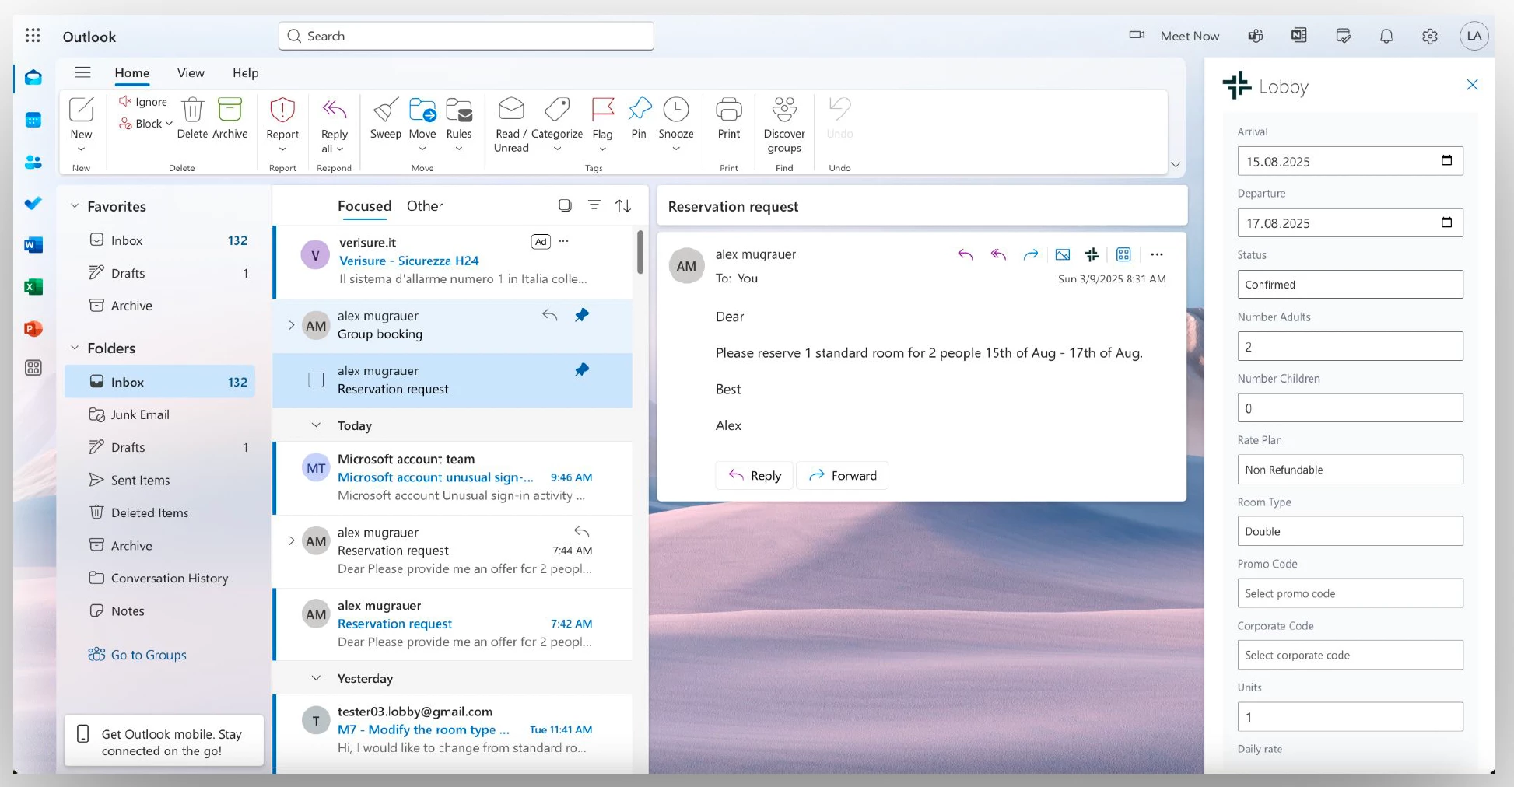Open Teams icon in the header

tap(1256, 36)
